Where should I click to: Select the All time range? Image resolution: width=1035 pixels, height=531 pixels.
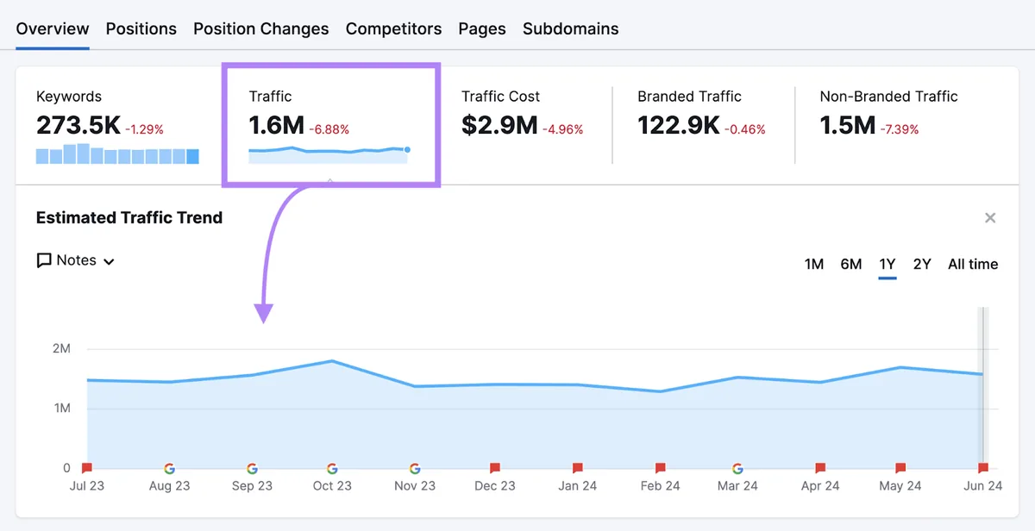coord(973,264)
